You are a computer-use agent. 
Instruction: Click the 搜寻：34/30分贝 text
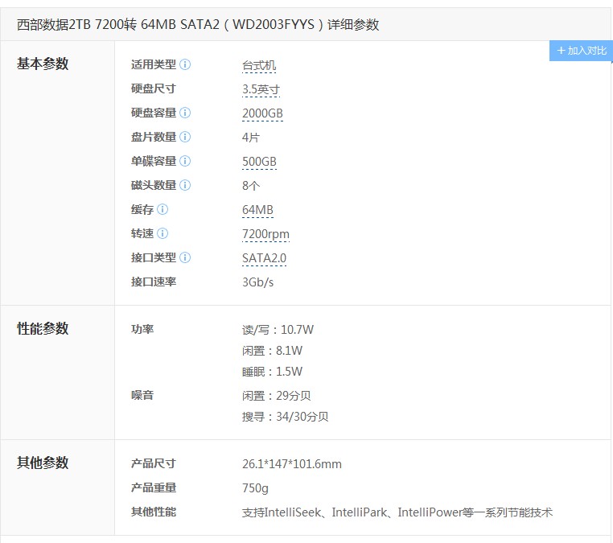[x=285, y=417]
